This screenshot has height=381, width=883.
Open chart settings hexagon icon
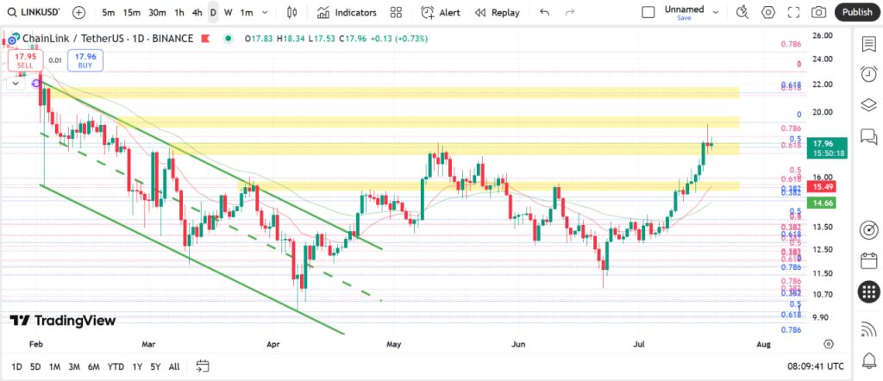(767, 12)
